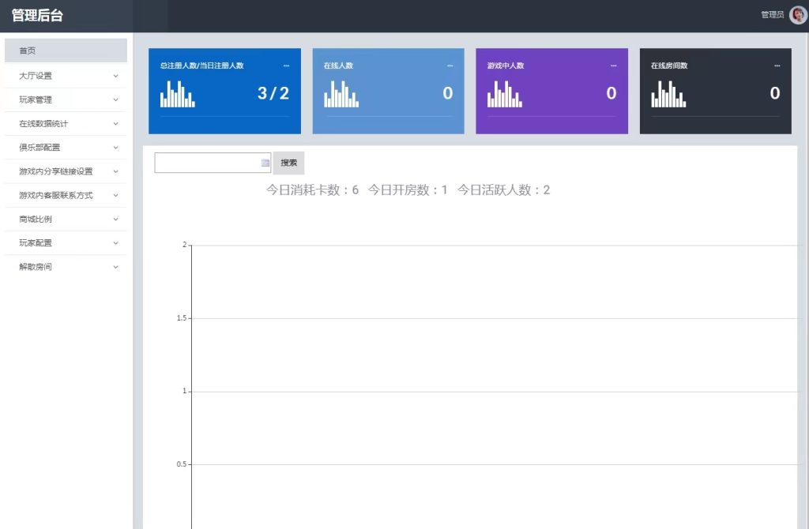The image size is (809, 529).
Task: Click the 管理员 username text
Action: point(773,15)
